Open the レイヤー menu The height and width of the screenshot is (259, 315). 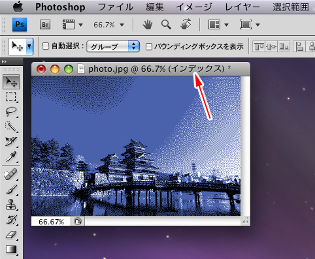(x=242, y=7)
